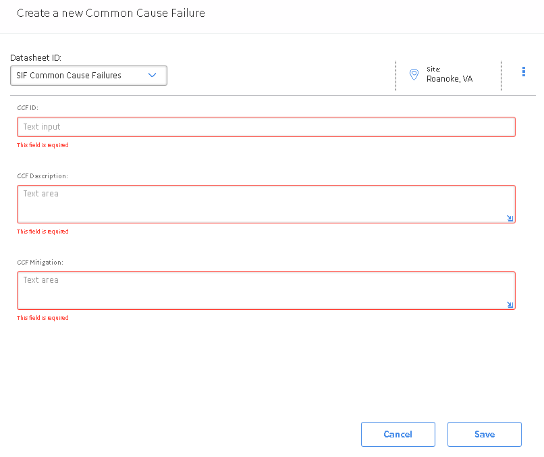The height and width of the screenshot is (457, 544).
Task: Click the Datasheet ID chevron arrow
Action: click(x=152, y=75)
